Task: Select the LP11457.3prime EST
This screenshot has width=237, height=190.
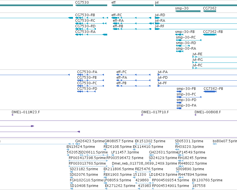Action: [x=113, y=155]
